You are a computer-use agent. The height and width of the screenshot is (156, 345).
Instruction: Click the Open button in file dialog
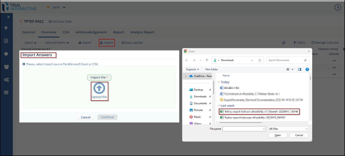coord(278,135)
